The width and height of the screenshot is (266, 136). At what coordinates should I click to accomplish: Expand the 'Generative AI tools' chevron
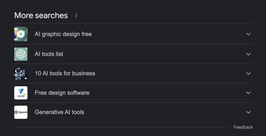tap(248, 112)
